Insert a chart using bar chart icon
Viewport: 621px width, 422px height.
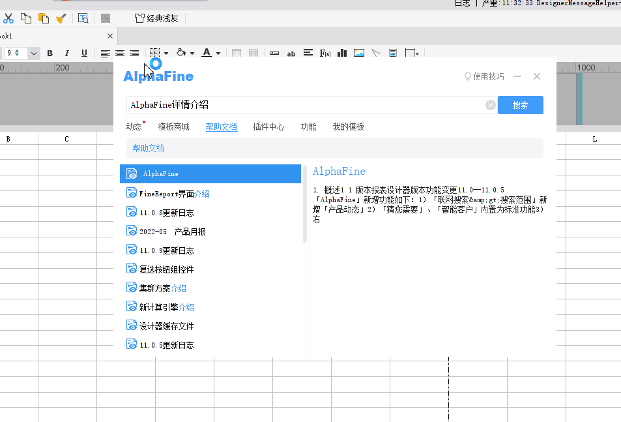(342, 53)
